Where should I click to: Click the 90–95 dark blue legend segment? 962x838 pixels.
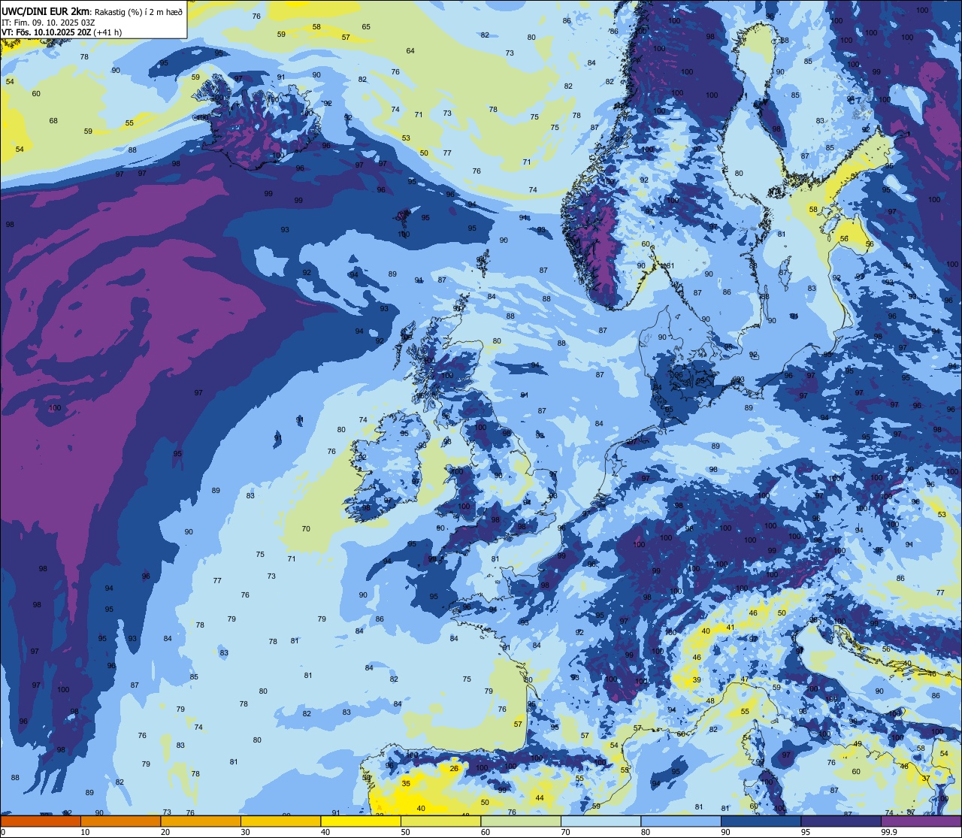[x=761, y=821]
